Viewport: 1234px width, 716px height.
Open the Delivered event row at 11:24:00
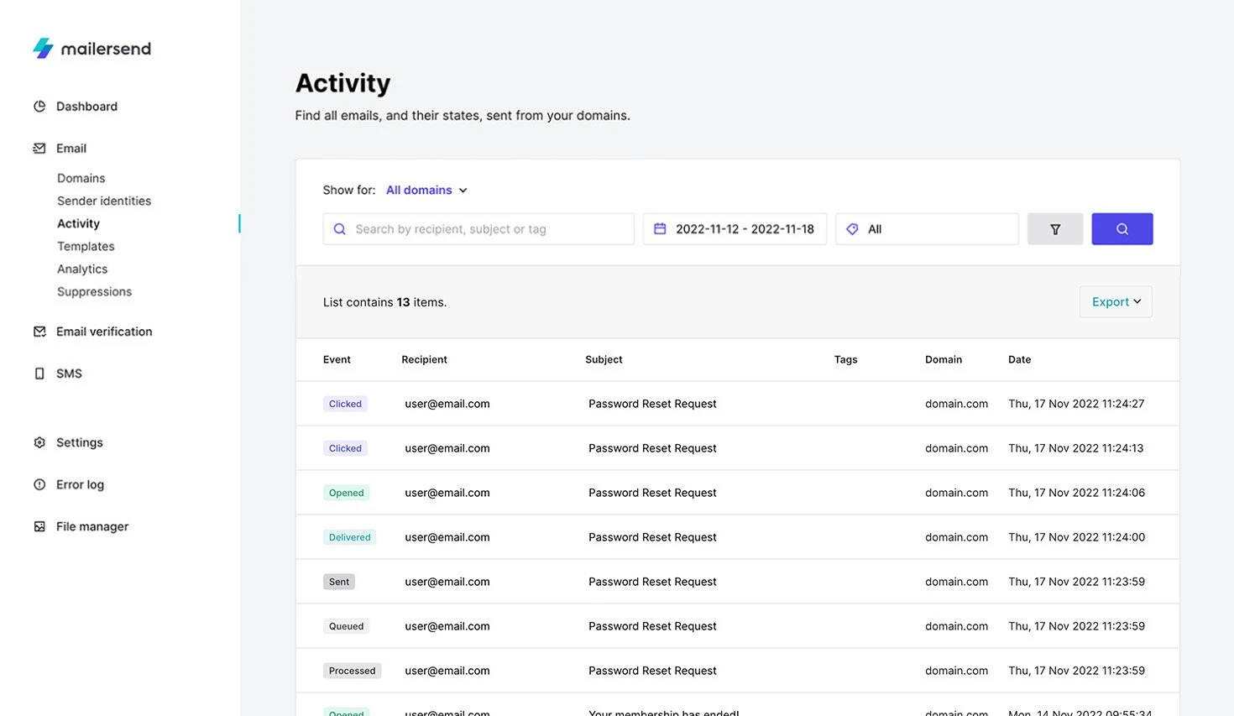(x=652, y=537)
